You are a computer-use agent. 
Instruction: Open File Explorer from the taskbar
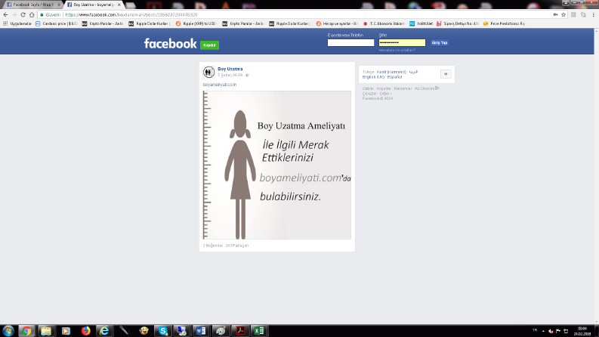46,331
